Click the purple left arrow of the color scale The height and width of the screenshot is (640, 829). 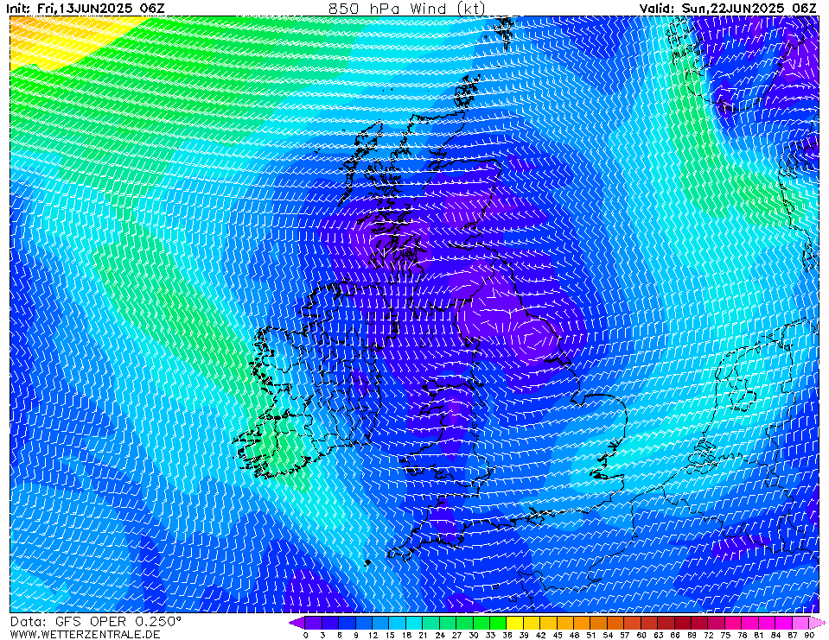297,623
